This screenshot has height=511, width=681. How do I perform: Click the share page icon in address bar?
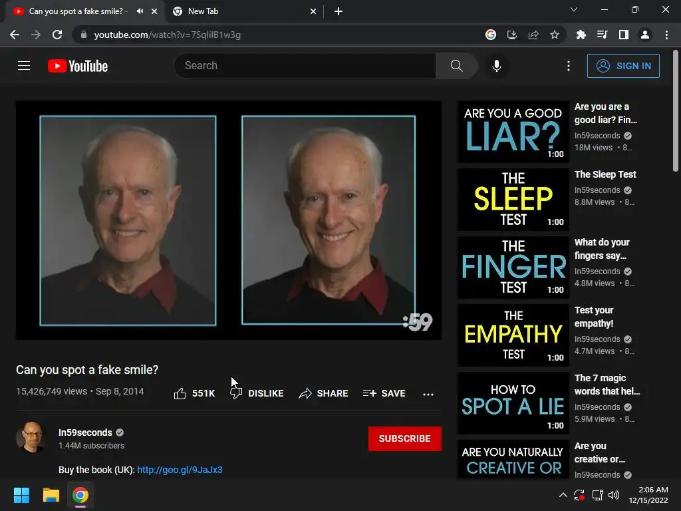[533, 35]
